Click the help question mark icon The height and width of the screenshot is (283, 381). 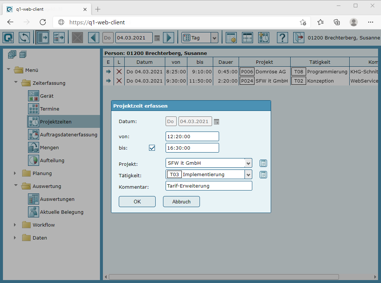pyautogui.click(x=282, y=38)
